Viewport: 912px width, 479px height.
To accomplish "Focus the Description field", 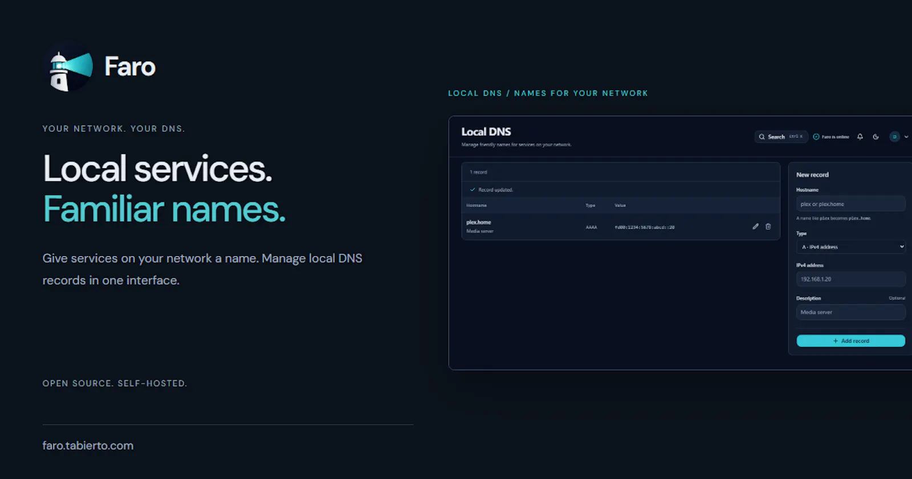I will click(x=850, y=312).
